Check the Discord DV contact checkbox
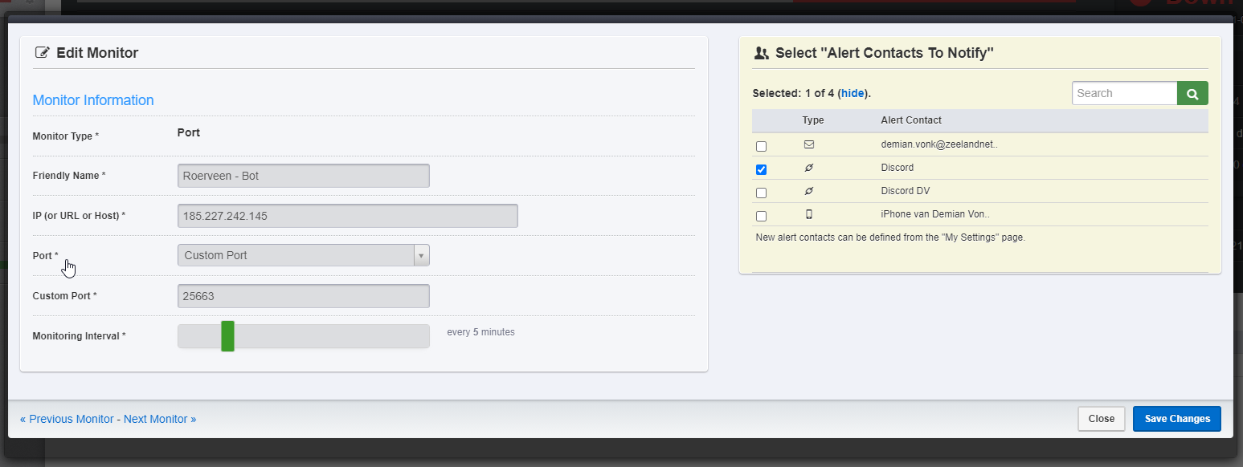The width and height of the screenshot is (1243, 467). [x=762, y=193]
